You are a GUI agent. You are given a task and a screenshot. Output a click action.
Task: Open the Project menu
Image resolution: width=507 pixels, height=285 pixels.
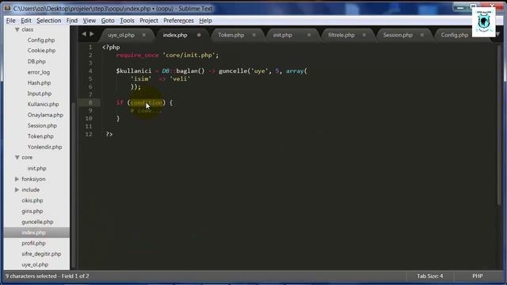149,21
